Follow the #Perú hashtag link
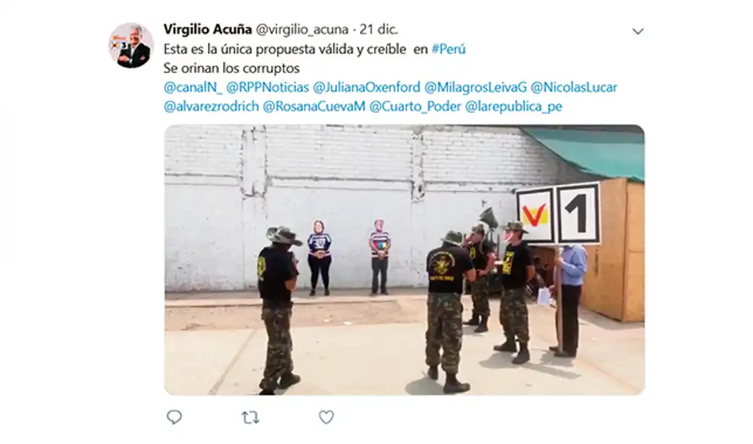This screenshot has width=753, height=444. tap(449, 49)
